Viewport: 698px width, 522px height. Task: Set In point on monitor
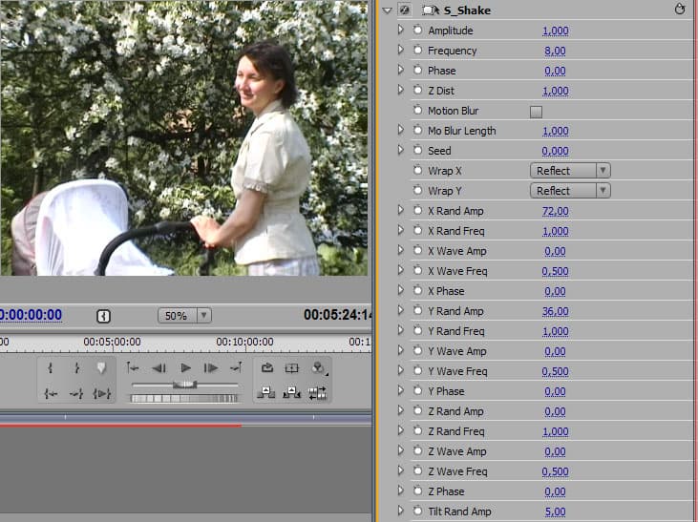point(51,367)
